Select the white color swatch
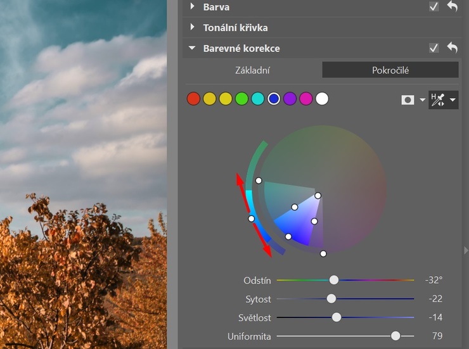 pyautogui.click(x=322, y=99)
